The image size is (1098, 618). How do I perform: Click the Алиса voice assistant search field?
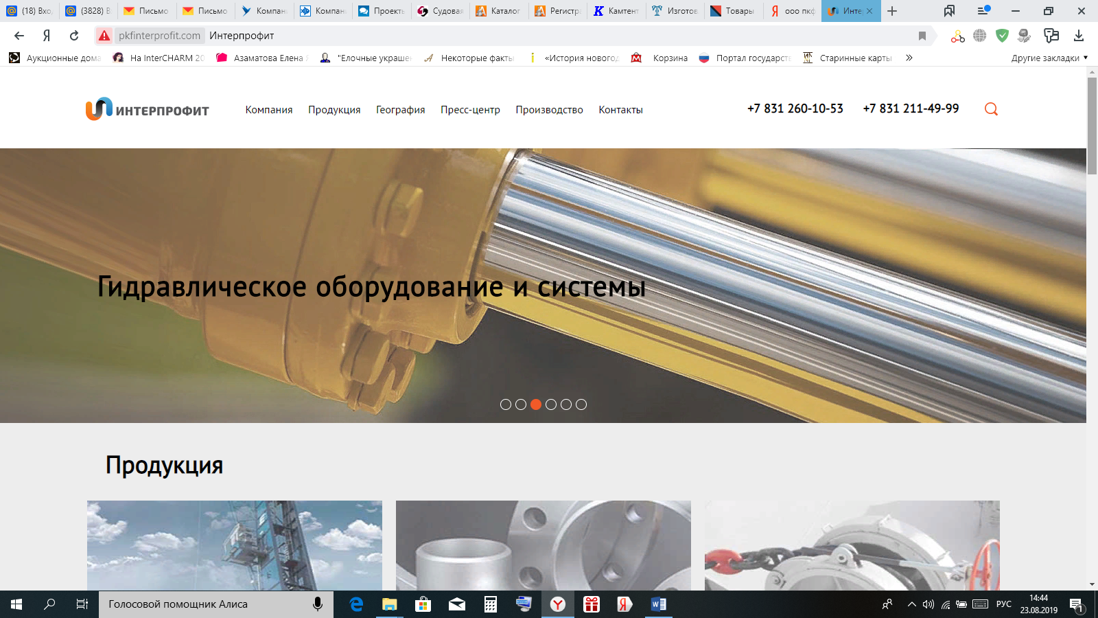pos(206,604)
